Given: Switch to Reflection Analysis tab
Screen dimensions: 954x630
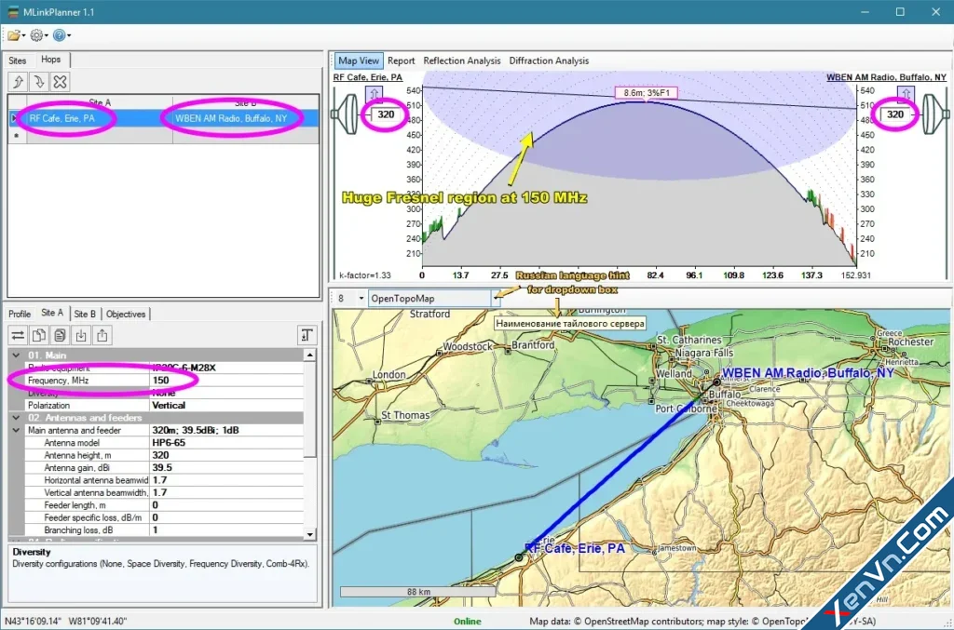Looking at the screenshot, I should click(x=462, y=60).
